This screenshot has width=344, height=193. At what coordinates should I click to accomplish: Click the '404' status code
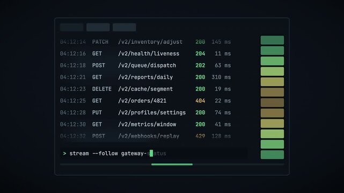click(x=200, y=101)
